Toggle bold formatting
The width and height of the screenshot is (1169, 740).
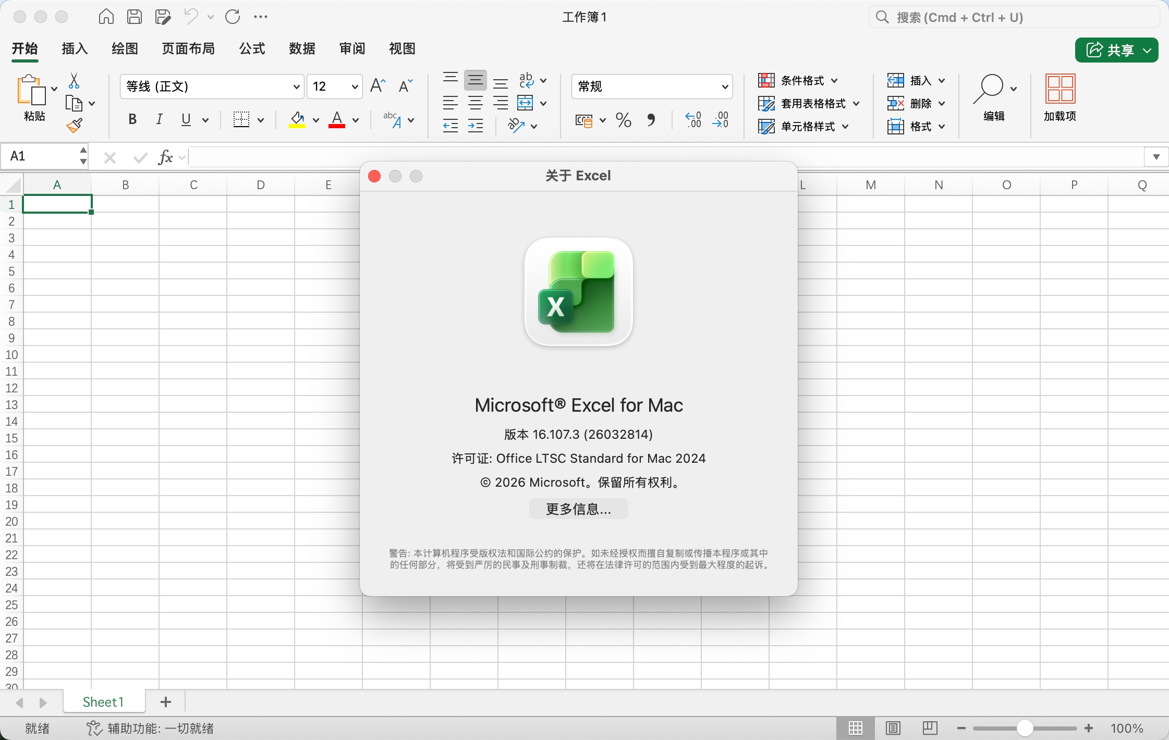coord(132,120)
